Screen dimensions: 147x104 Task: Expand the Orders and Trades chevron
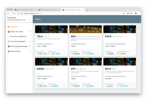(30, 32)
